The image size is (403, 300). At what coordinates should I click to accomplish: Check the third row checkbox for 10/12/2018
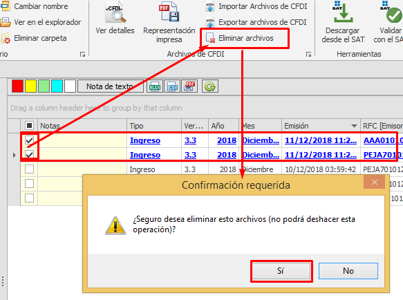(x=29, y=169)
